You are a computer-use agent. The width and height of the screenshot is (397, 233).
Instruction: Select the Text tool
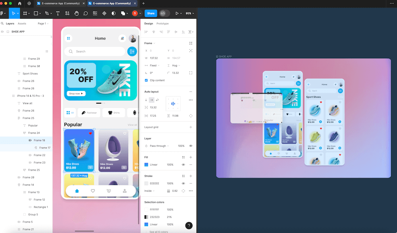pyautogui.click(x=58, y=13)
